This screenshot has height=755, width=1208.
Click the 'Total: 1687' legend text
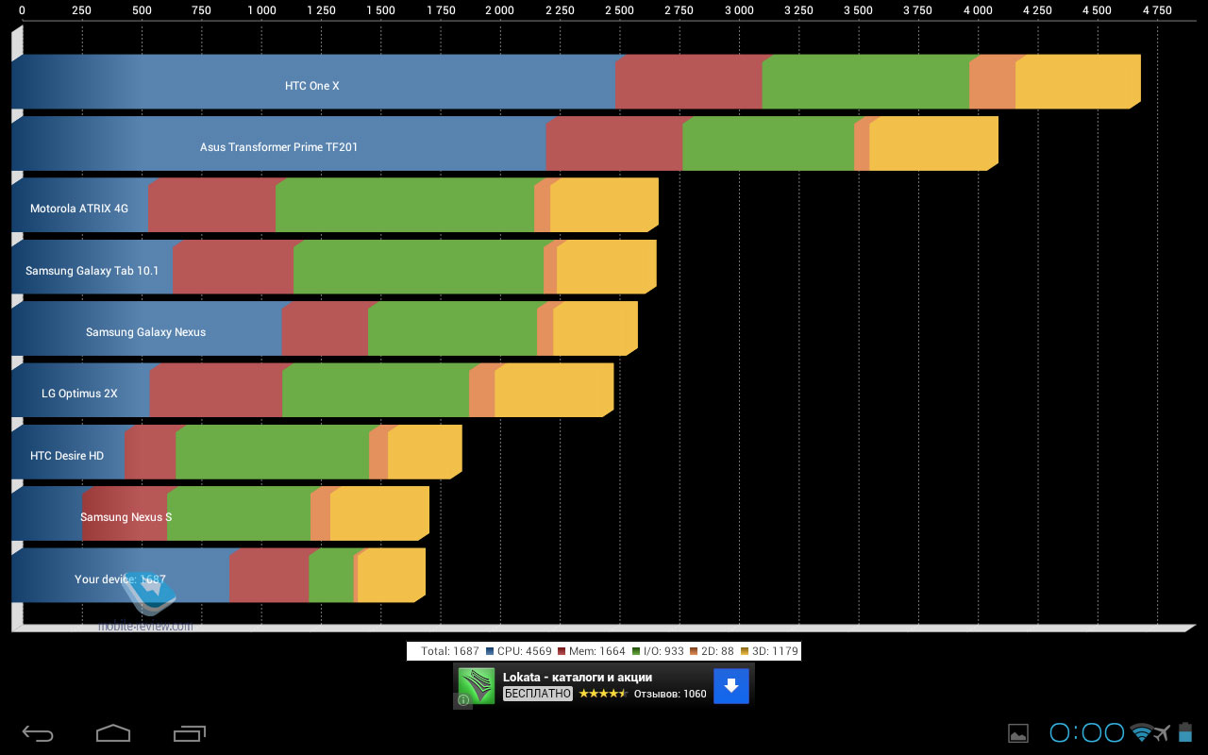click(x=450, y=651)
